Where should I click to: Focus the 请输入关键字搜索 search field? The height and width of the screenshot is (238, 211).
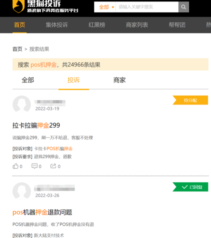pos(147,7)
